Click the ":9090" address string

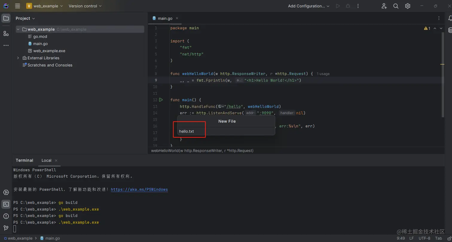point(265,113)
